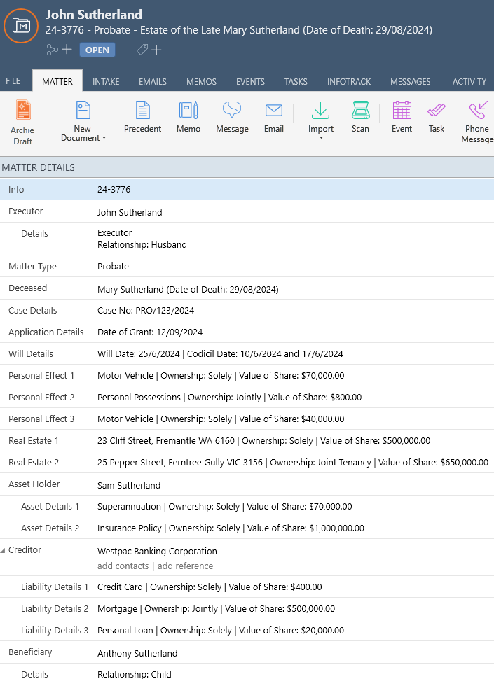494x679 pixels.
Task: Start a new Message
Action: coord(232,117)
